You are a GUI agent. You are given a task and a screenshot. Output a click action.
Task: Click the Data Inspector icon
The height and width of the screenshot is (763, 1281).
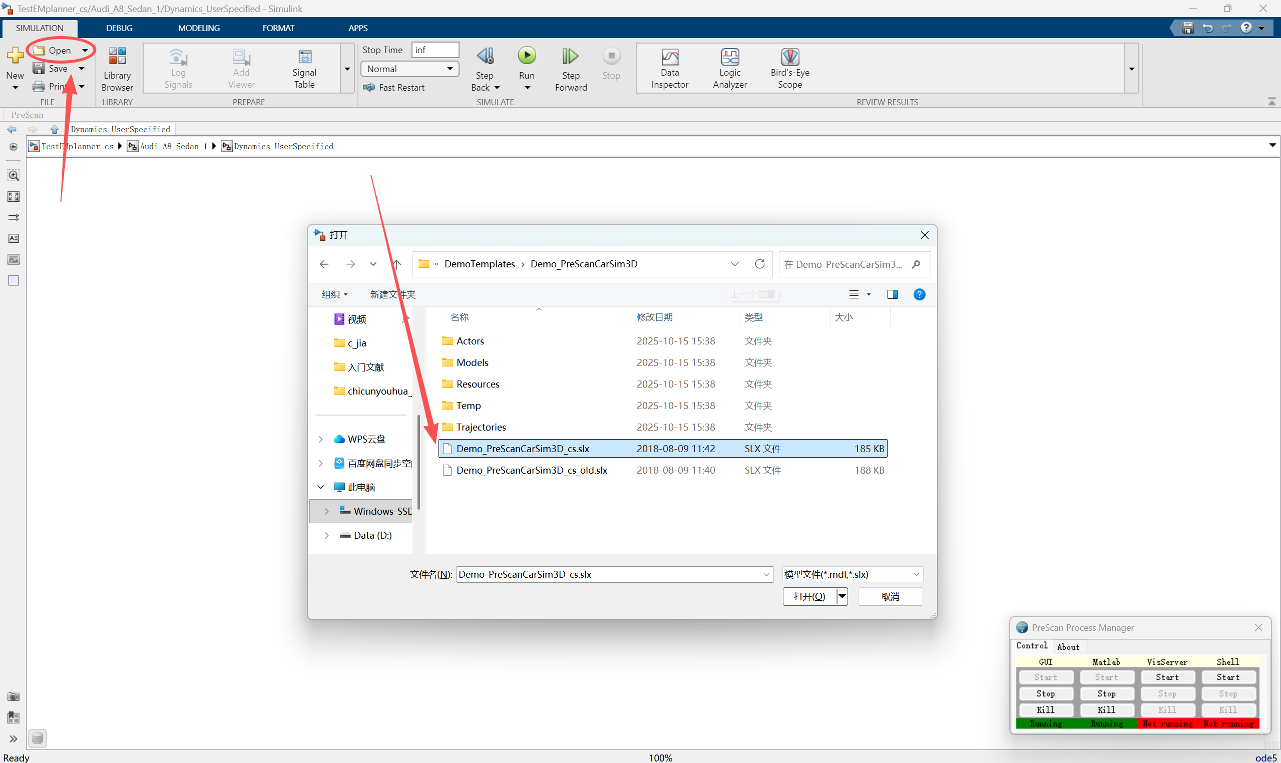669,58
